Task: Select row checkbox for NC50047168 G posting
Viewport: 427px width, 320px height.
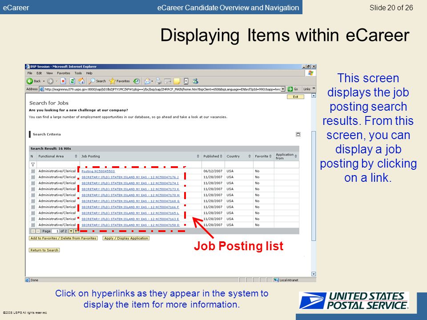Action: coord(33,201)
